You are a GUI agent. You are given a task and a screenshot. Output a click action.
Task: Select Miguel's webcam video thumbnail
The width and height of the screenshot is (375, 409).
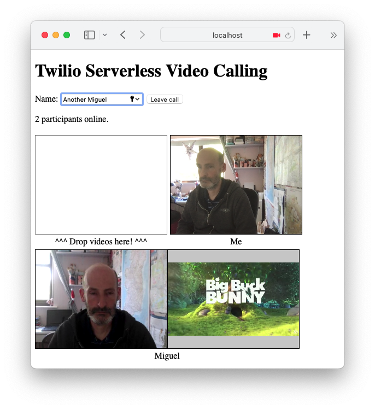[101, 299]
